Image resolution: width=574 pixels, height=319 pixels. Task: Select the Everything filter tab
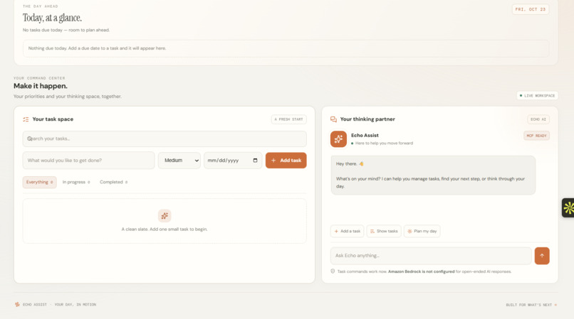[40, 182]
